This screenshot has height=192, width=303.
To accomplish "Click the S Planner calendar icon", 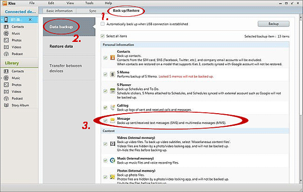I will 113,91.
